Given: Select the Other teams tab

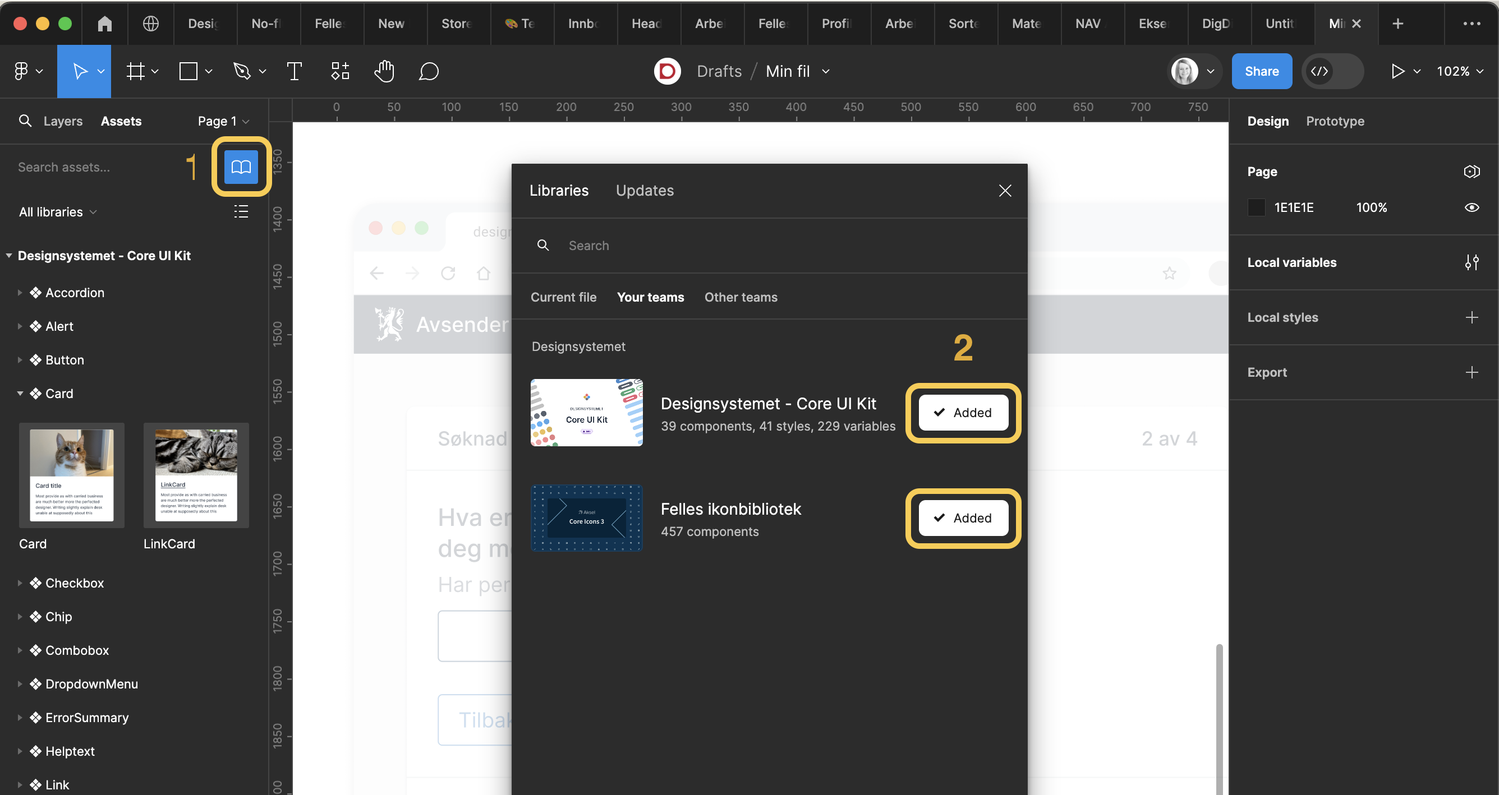Looking at the screenshot, I should [x=741, y=297].
